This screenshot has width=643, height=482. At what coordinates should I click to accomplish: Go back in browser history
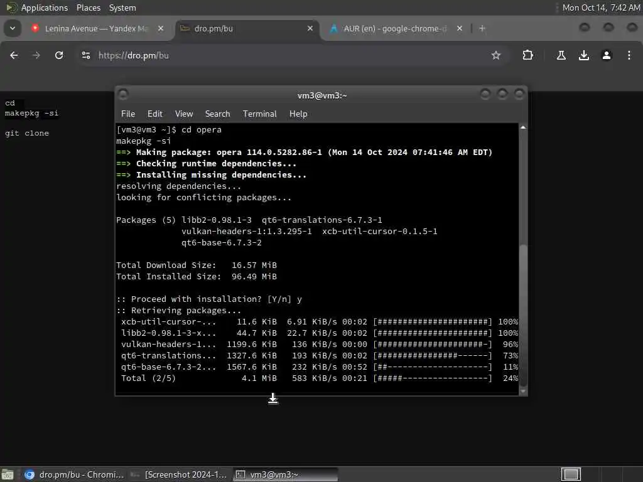[14, 55]
